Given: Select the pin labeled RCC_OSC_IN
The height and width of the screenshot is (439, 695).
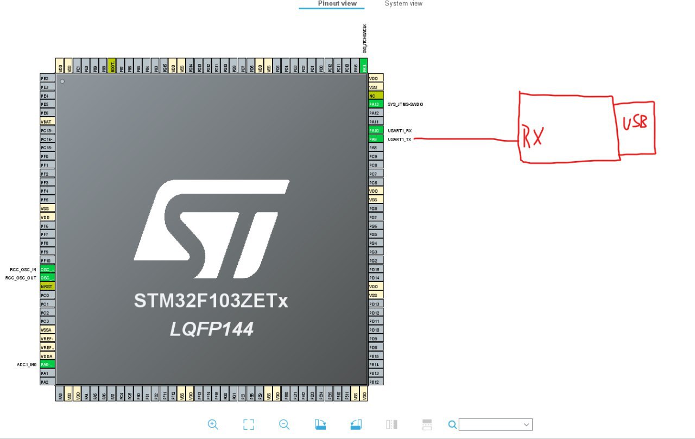Looking at the screenshot, I should [48, 269].
